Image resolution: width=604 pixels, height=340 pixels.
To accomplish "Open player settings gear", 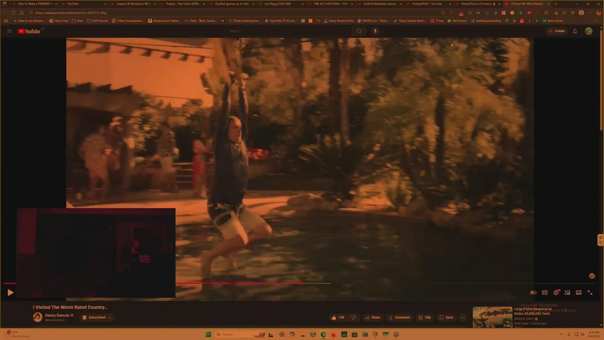I will tap(556, 293).
